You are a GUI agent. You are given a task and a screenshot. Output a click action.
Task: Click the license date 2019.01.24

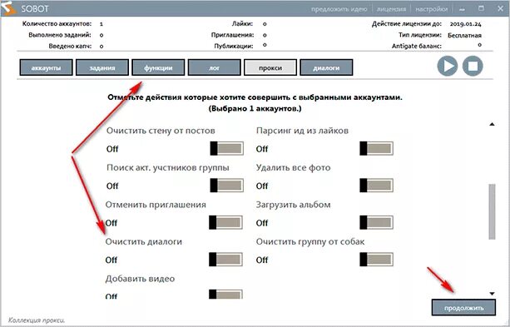tap(465, 24)
